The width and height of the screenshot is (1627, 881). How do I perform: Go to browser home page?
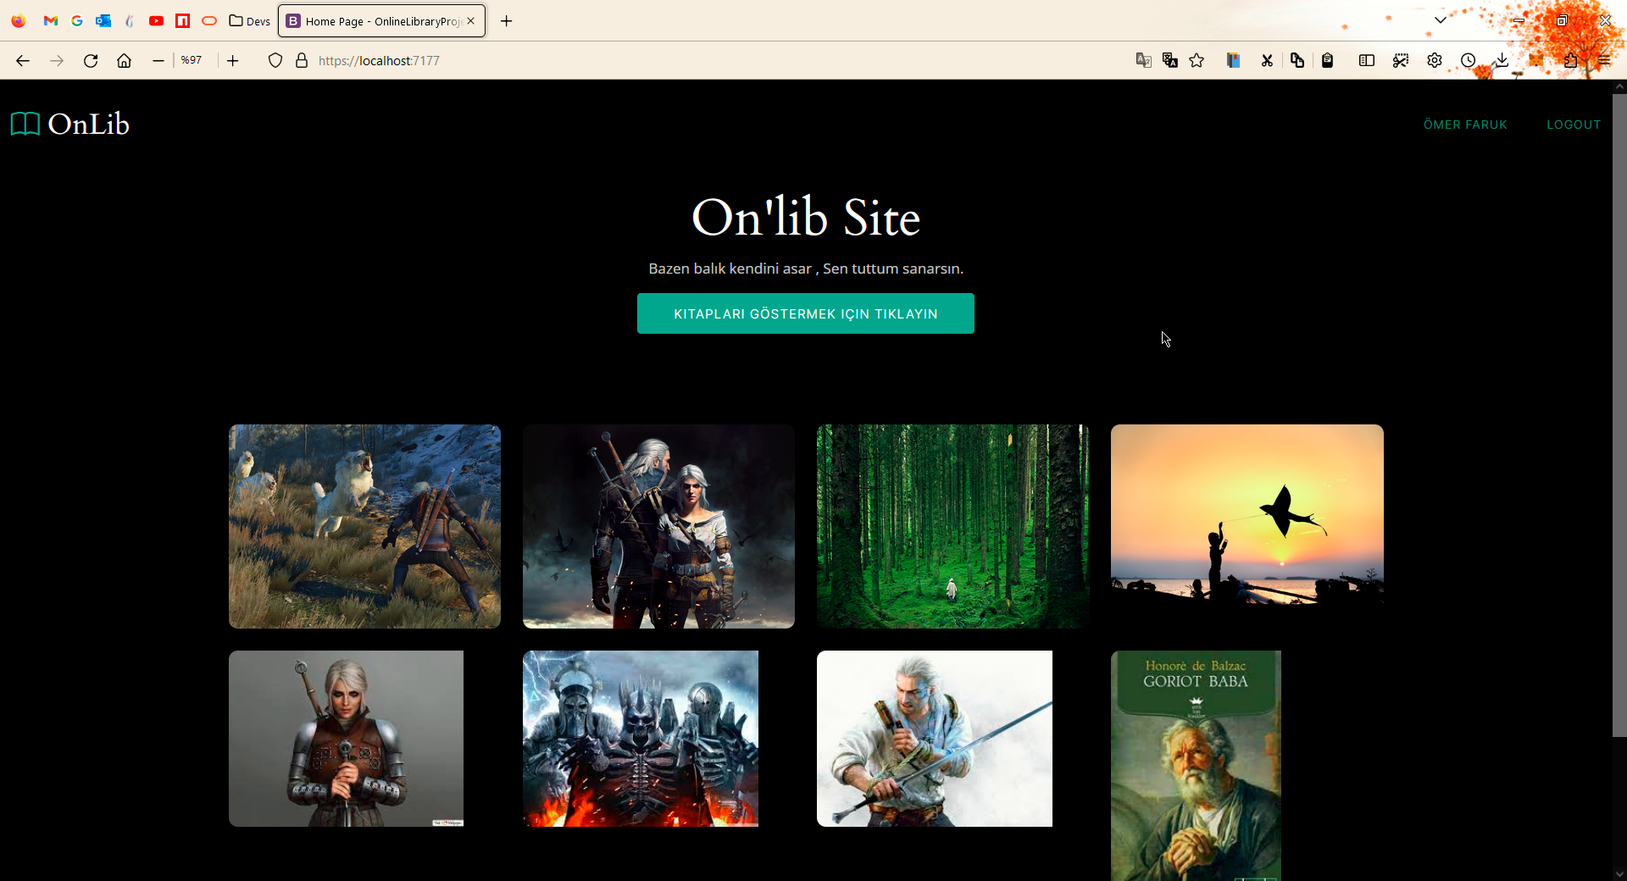(124, 60)
